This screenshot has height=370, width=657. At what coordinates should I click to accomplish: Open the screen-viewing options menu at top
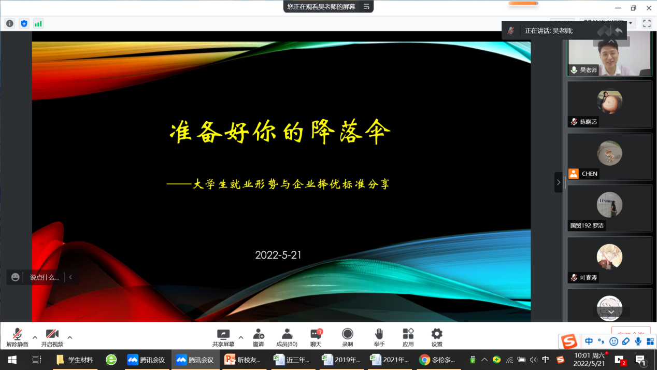pos(366,7)
